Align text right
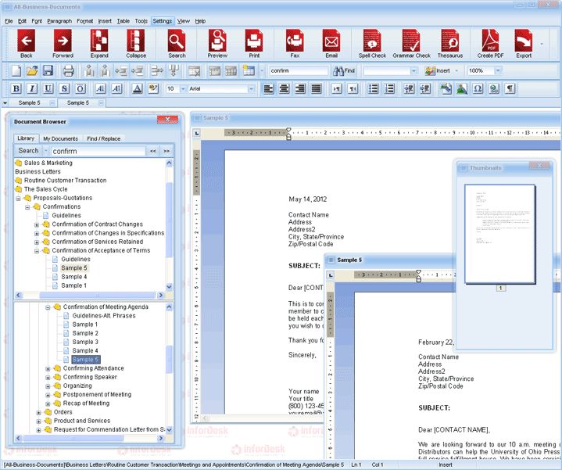This screenshot has height=470, width=562. pyautogui.click(x=300, y=88)
